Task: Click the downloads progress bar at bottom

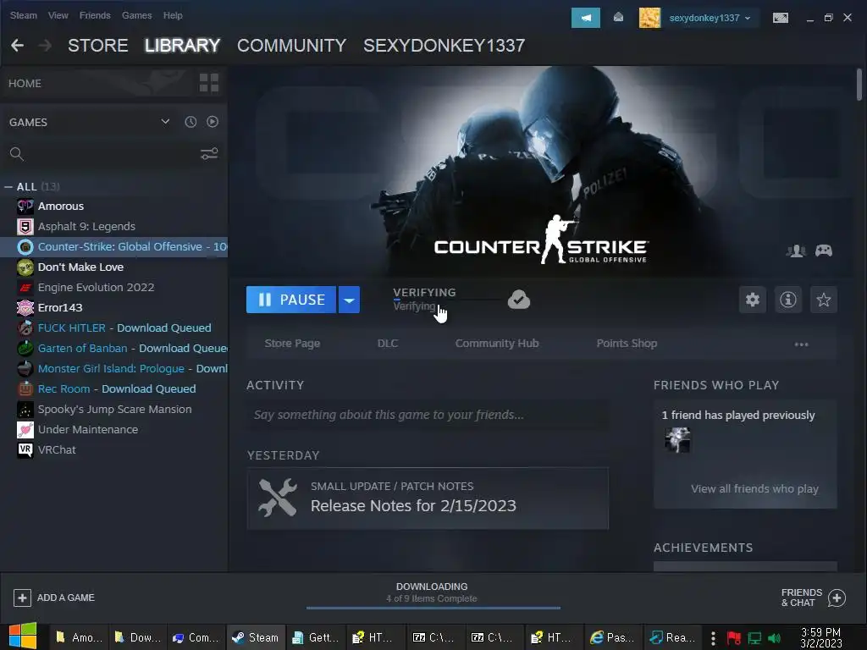Action: click(x=433, y=608)
